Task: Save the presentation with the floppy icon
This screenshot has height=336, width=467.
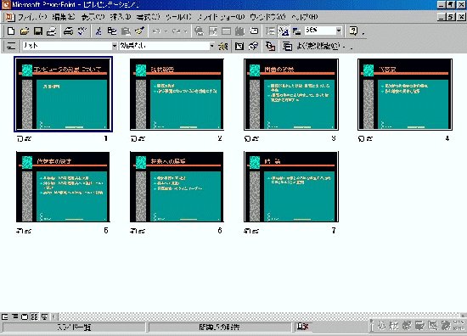Action: pos(38,31)
